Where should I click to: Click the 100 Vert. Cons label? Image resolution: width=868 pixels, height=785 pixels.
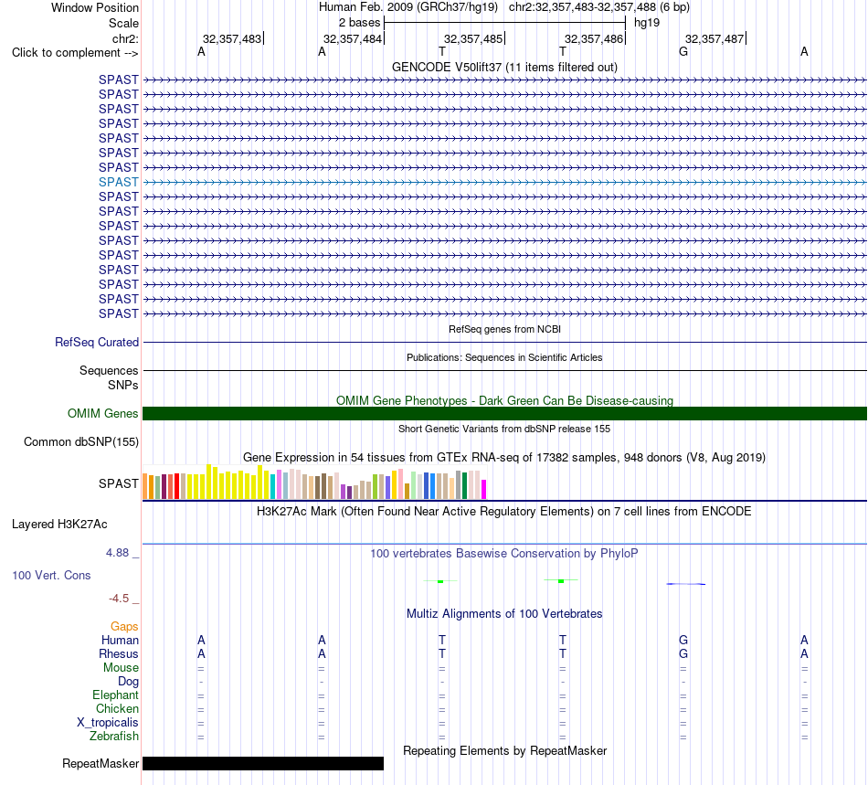tap(51, 575)
